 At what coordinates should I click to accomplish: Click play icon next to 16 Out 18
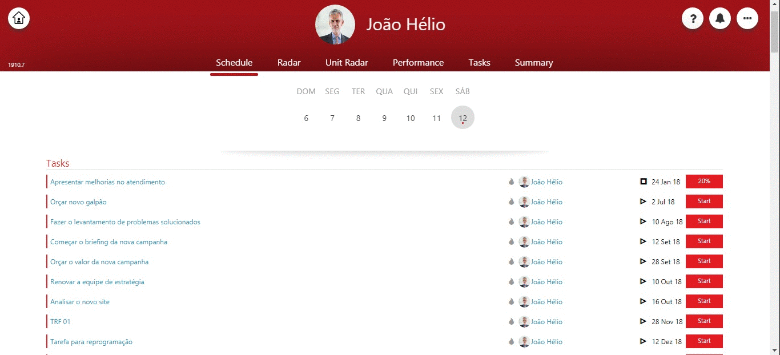644,301
